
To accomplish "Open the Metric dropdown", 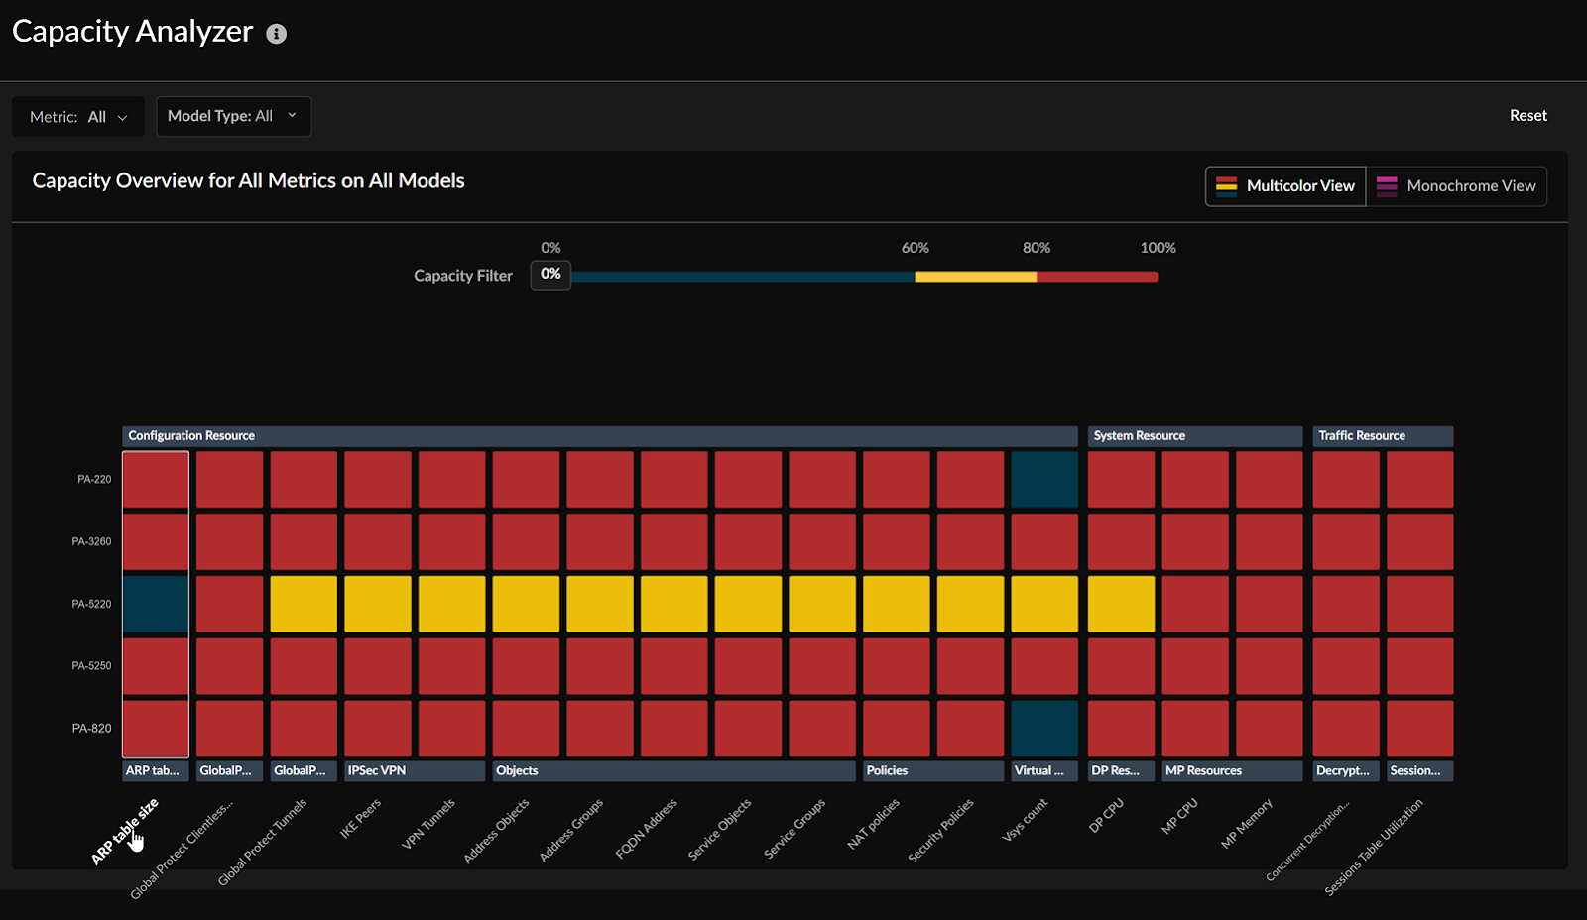I will pos(78,117).
